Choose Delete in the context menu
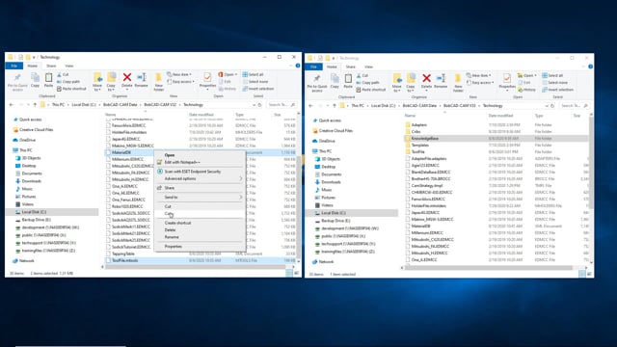Viewport: 617px width, 347px height. 200,230
